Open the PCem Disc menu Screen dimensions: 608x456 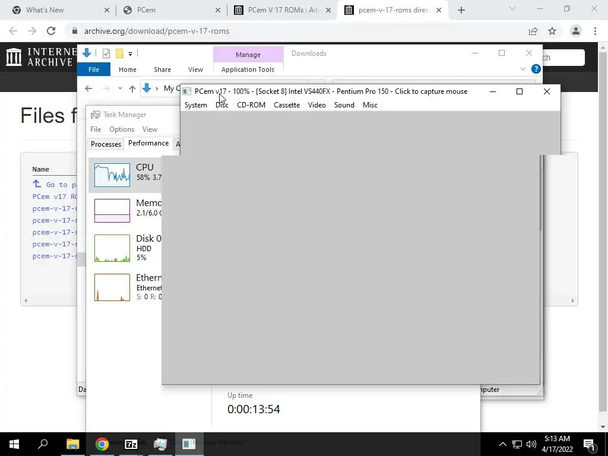[x=222, y=105]
